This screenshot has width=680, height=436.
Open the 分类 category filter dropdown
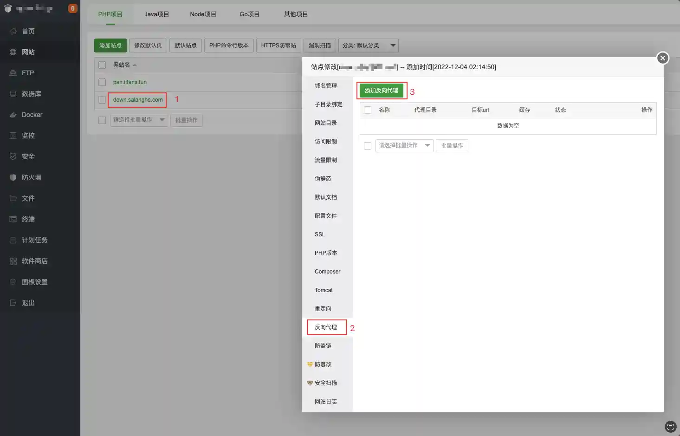click(x=368, y=45)
